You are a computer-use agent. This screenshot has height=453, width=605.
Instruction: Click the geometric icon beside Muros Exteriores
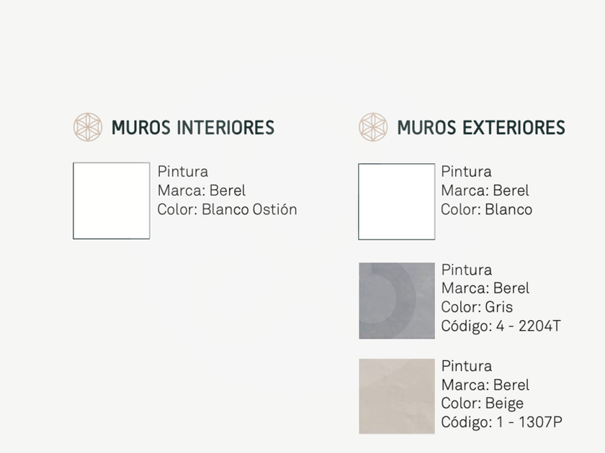tap(373, 127)
